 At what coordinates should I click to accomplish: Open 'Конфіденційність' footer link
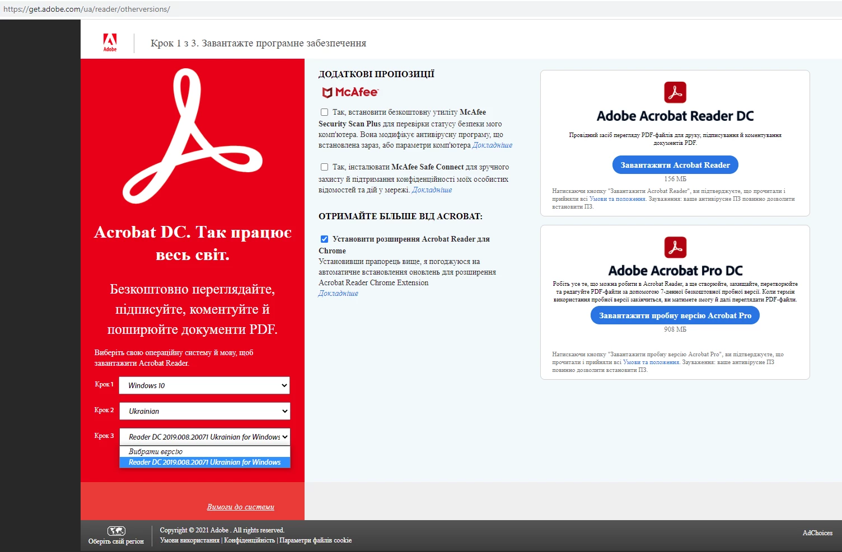pos(249,540)
